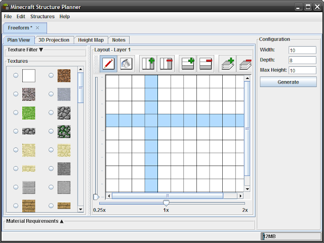Switch to the 3D Projection tab
This screenshot has height=243, width=324.
[x=54, y=40]
